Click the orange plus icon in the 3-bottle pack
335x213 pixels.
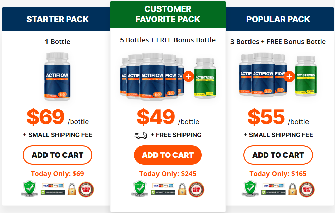(289, 76)
